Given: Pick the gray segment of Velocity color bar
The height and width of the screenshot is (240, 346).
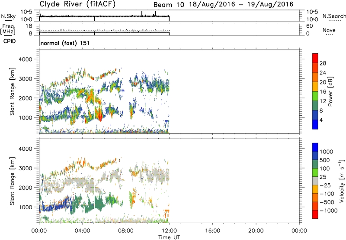Looking at the screenshot, I should pos(315,181).
